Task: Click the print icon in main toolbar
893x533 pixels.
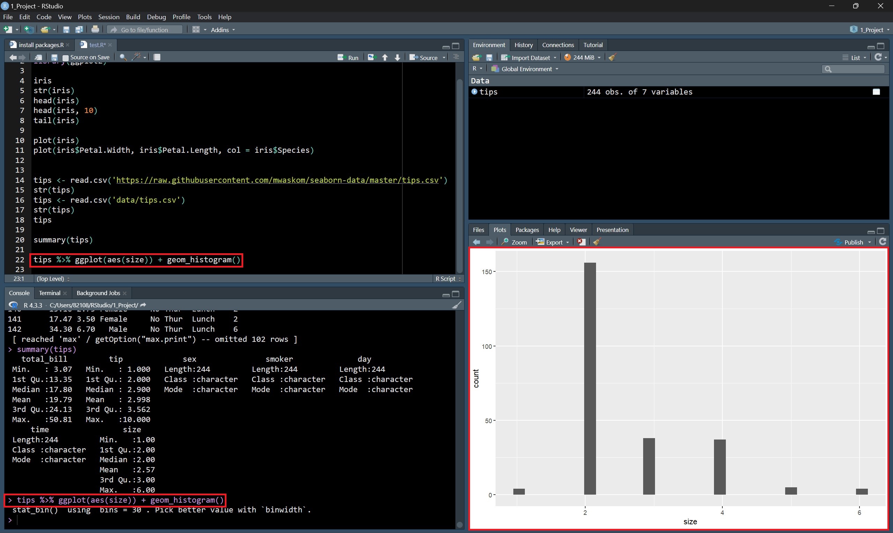Action: pos(95,29)
